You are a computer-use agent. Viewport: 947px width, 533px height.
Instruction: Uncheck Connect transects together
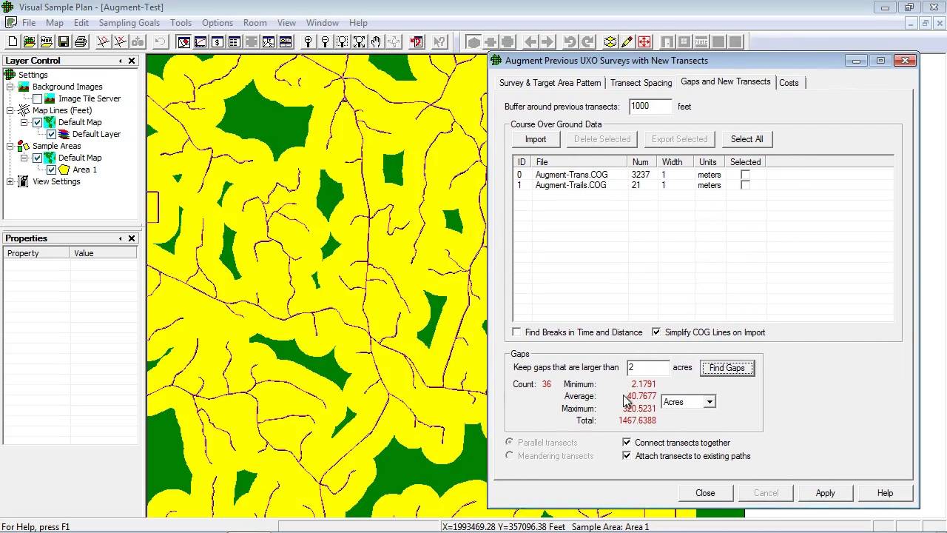click(627, 443)
